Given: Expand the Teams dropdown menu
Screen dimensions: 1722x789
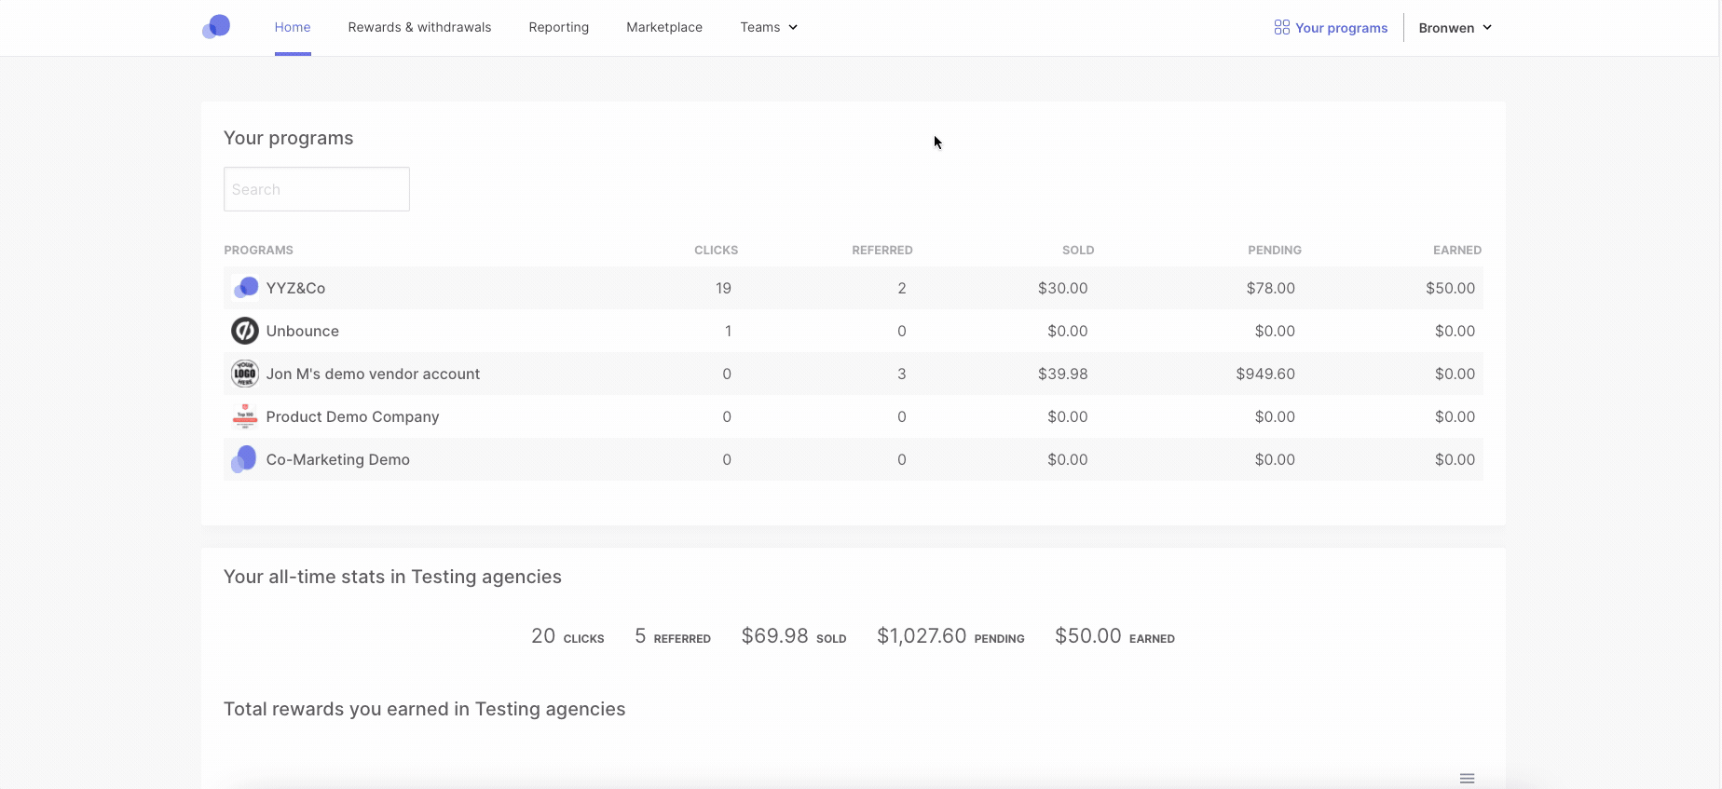Looking at the screenshot, I should point(769,27).
